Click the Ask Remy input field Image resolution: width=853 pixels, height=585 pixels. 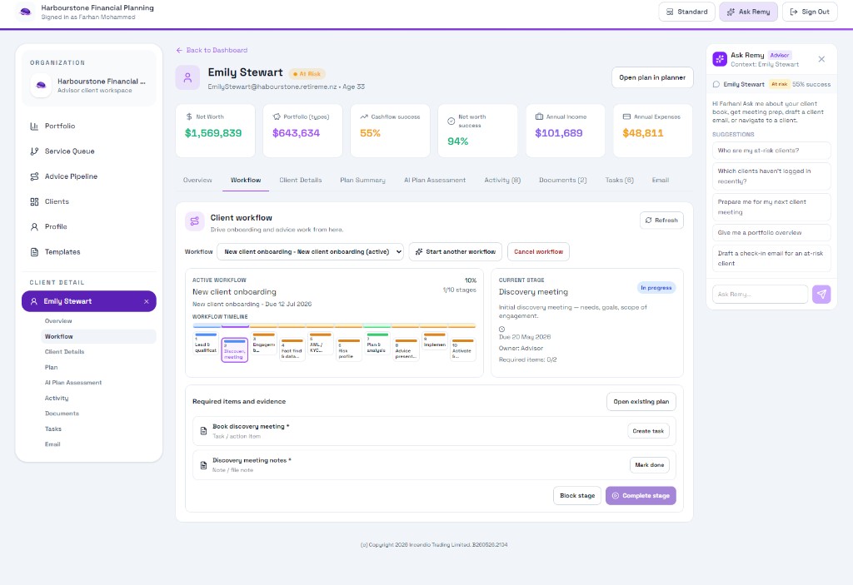click(760, 294)
